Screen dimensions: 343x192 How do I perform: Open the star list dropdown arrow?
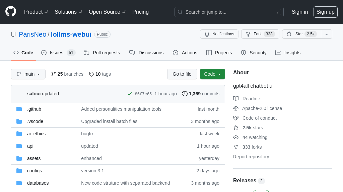pos(327,34)
